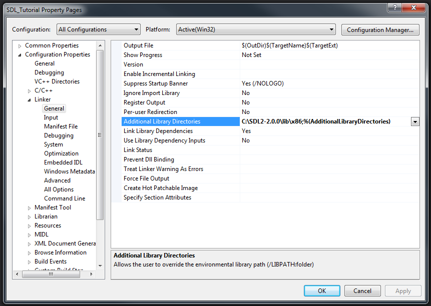This screenshot has height=306, width=431.
Task: Click the tree panel vertical scrollbar
Action: pyautogui.click(x=100, y=135)
